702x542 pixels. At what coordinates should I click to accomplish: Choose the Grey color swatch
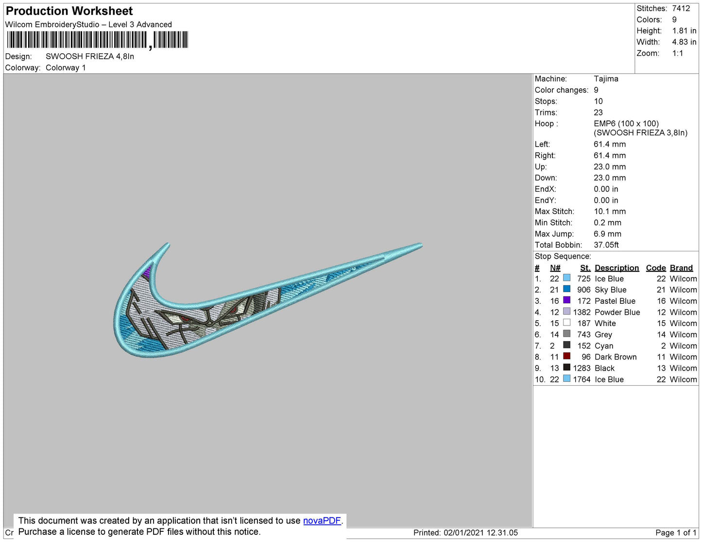[x=566, y=334]
